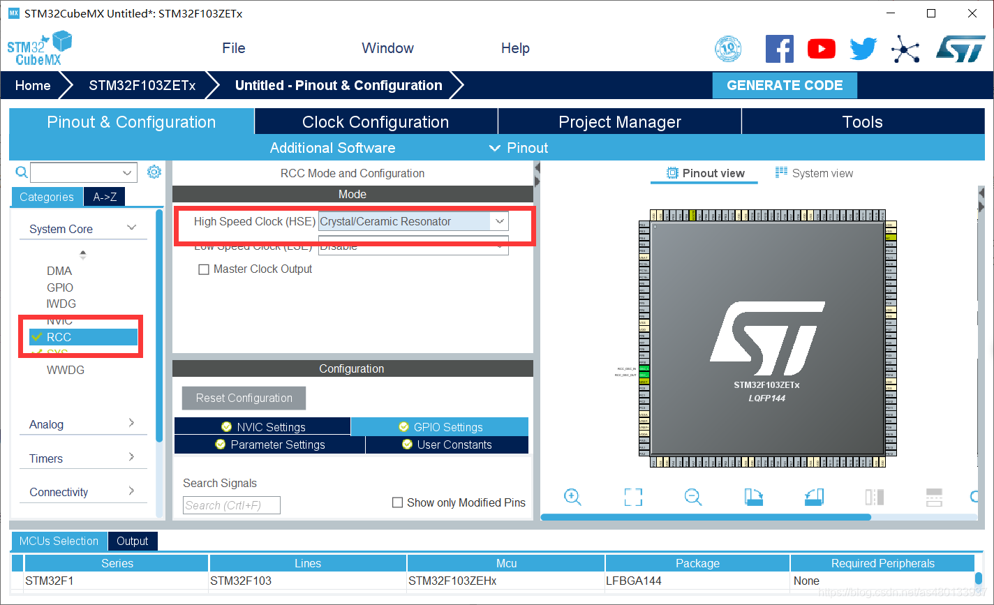
Task: Open the Facebook icon link
Action: click(x=779, y=49)
